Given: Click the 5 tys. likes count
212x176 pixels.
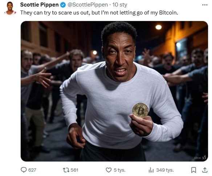Looking at the screenshot, I should pyautogui.click(x=119, y=170).
